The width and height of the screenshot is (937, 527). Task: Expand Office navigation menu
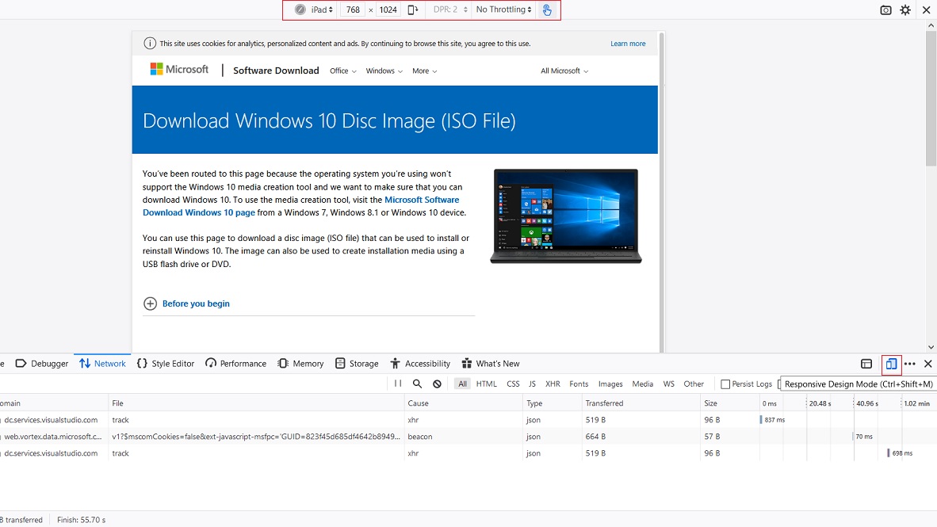tap(343, 71)
